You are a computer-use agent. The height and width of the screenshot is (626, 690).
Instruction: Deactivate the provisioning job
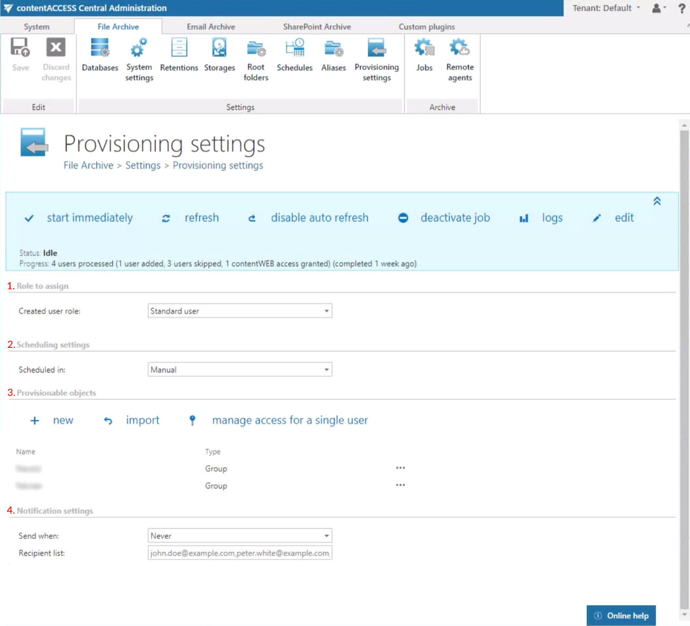pyautogui.click(x=454, y=218)
